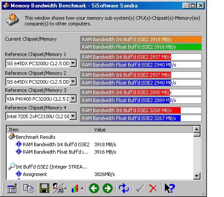Click the bar chart options icon
The height and width of the screenshot is (197, 224).
[77, 189]
